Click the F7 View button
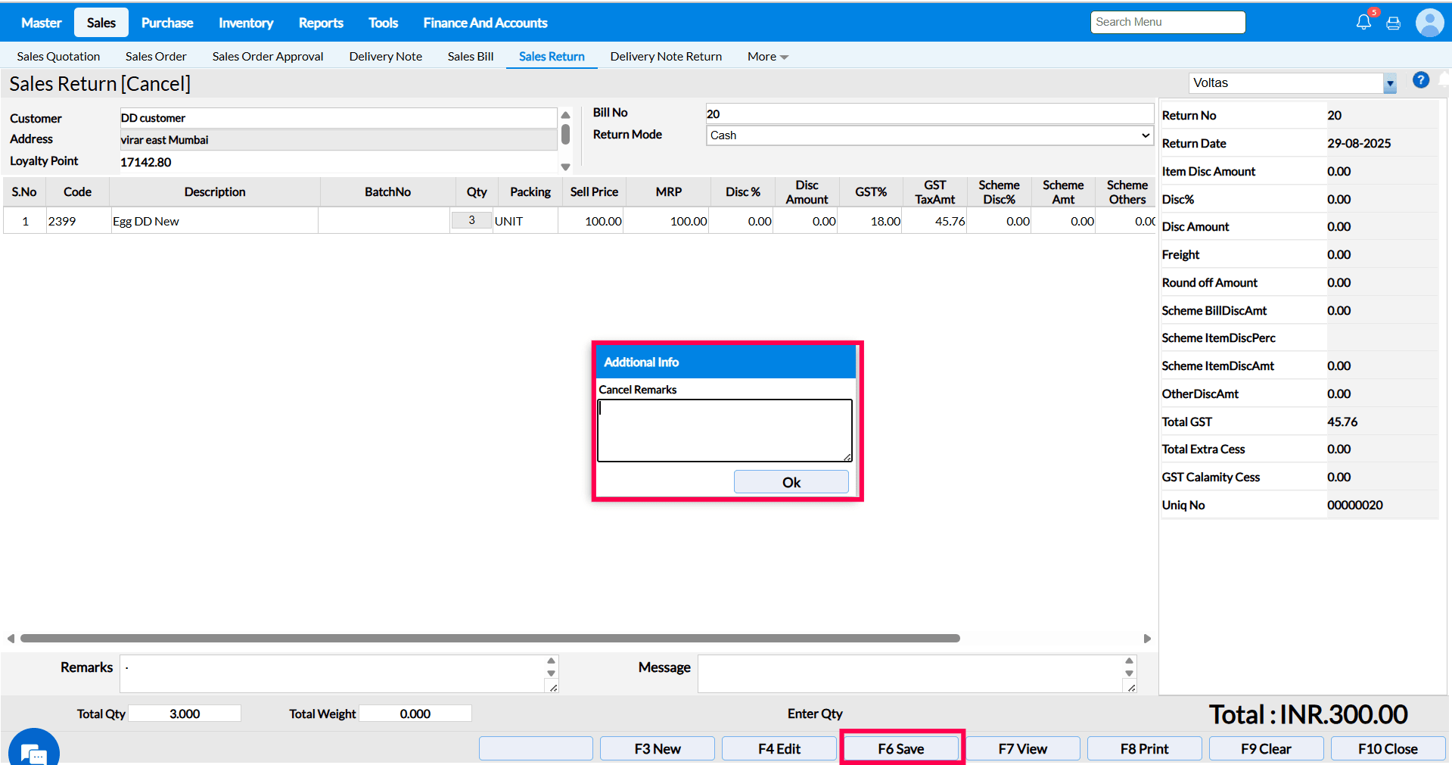The image size is (1452, 765). click(x=1023, y=748)
